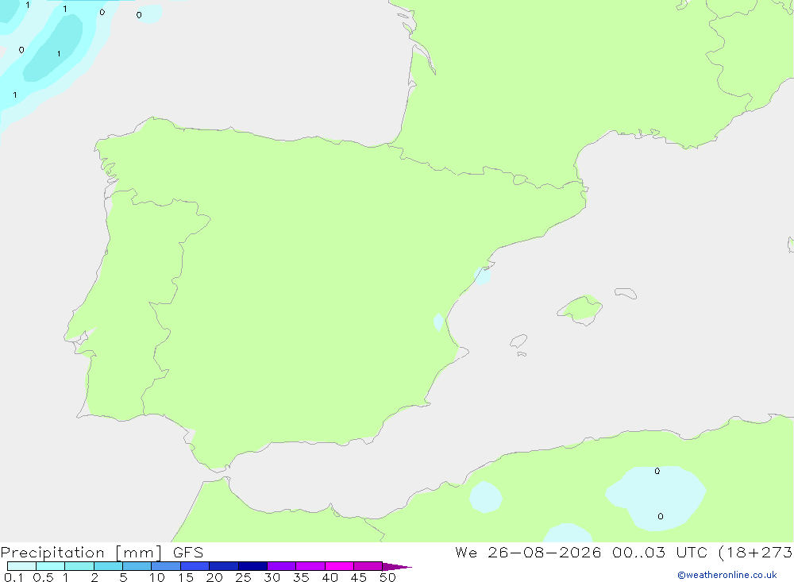The image size is (794, 582).
Task: Click the 0.1 mm legend color swatch
Action: 21,566
